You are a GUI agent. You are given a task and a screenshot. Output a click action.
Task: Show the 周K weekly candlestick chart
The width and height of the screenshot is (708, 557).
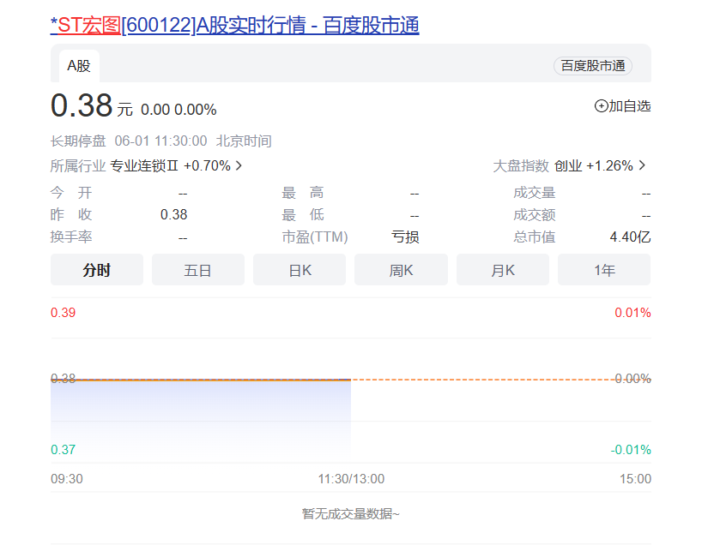click(401, 270)
